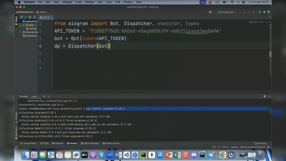This screenshot has height=161, width=286.
Task: Open the Refactor menu
Action: pyautogui.click(x=90, y=2)
